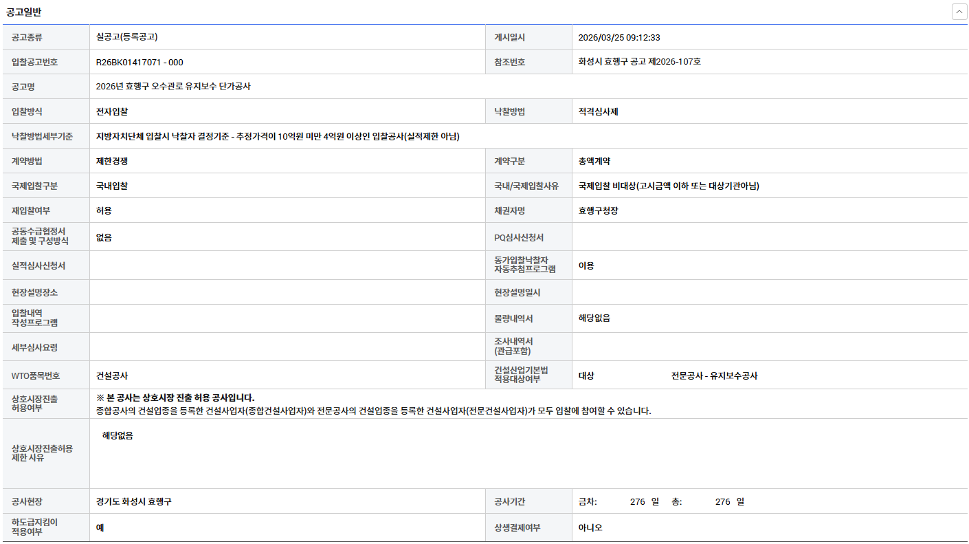This screenshot has height=544, width=969.
Task: Collapse the 공고일반 section with the chevron
Action: [959, 12]
